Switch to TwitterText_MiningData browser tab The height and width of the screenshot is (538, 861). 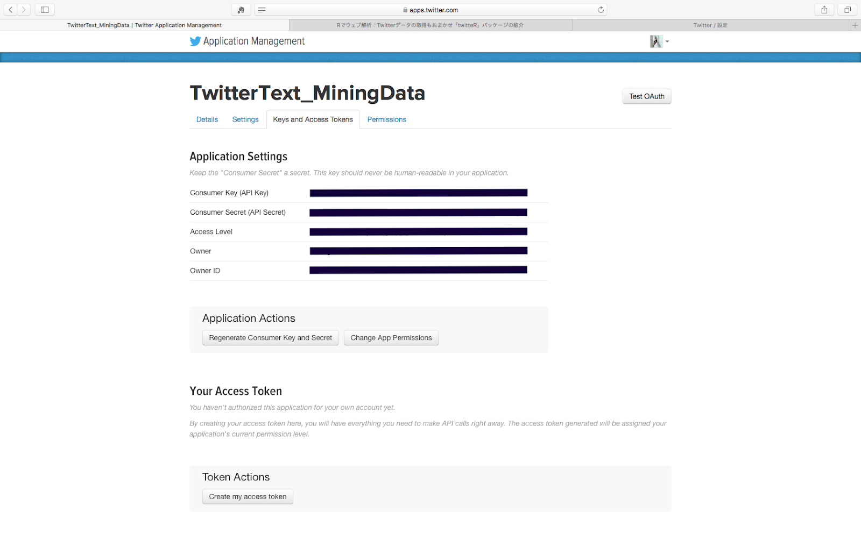[x=144, y=25]
